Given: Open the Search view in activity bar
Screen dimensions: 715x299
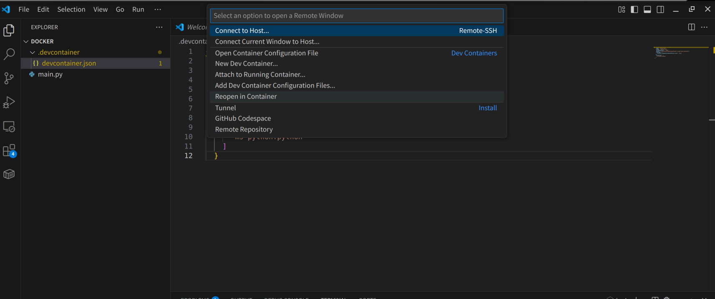Looking at the screenshot, I should [9, 54].
